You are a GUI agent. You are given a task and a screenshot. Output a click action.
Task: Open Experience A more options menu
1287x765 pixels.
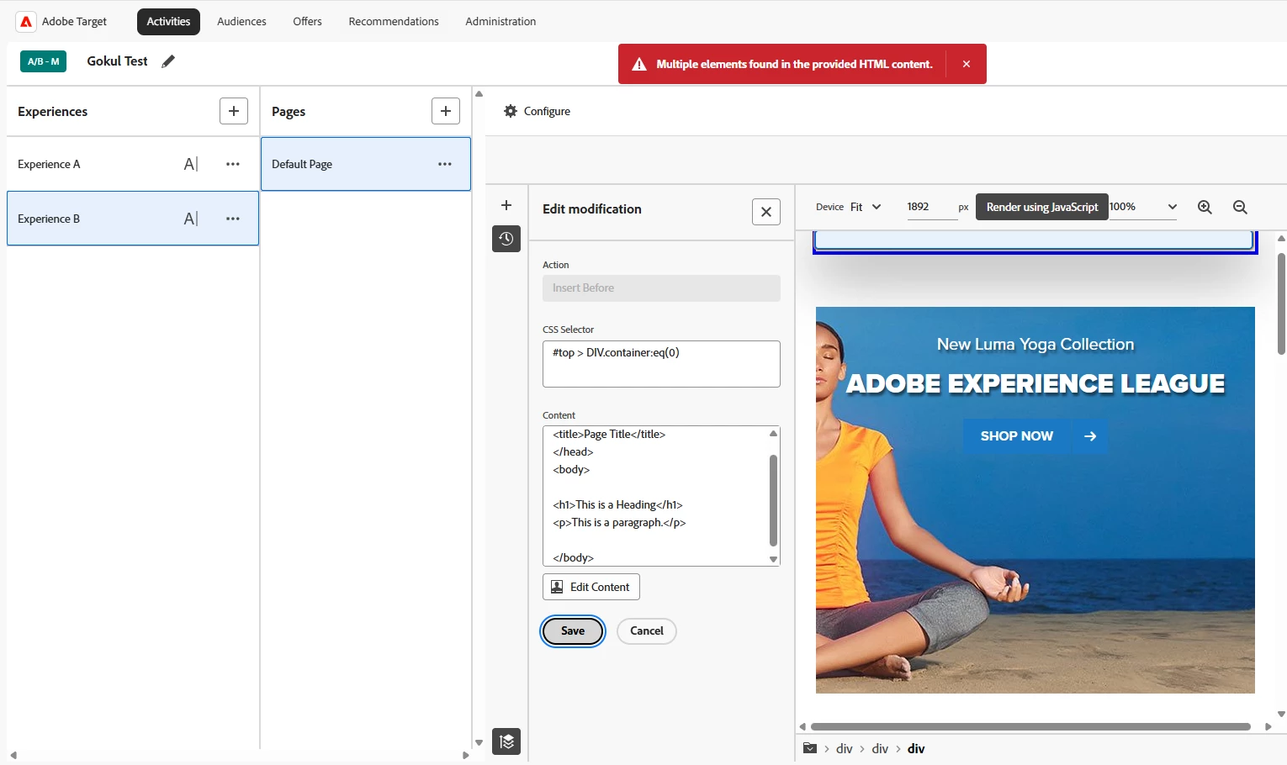233,164
